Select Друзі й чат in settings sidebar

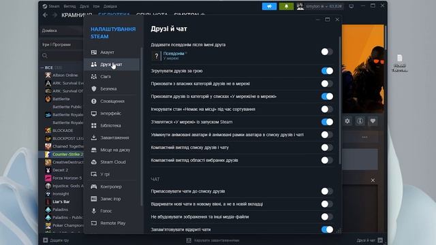point(112,65)
